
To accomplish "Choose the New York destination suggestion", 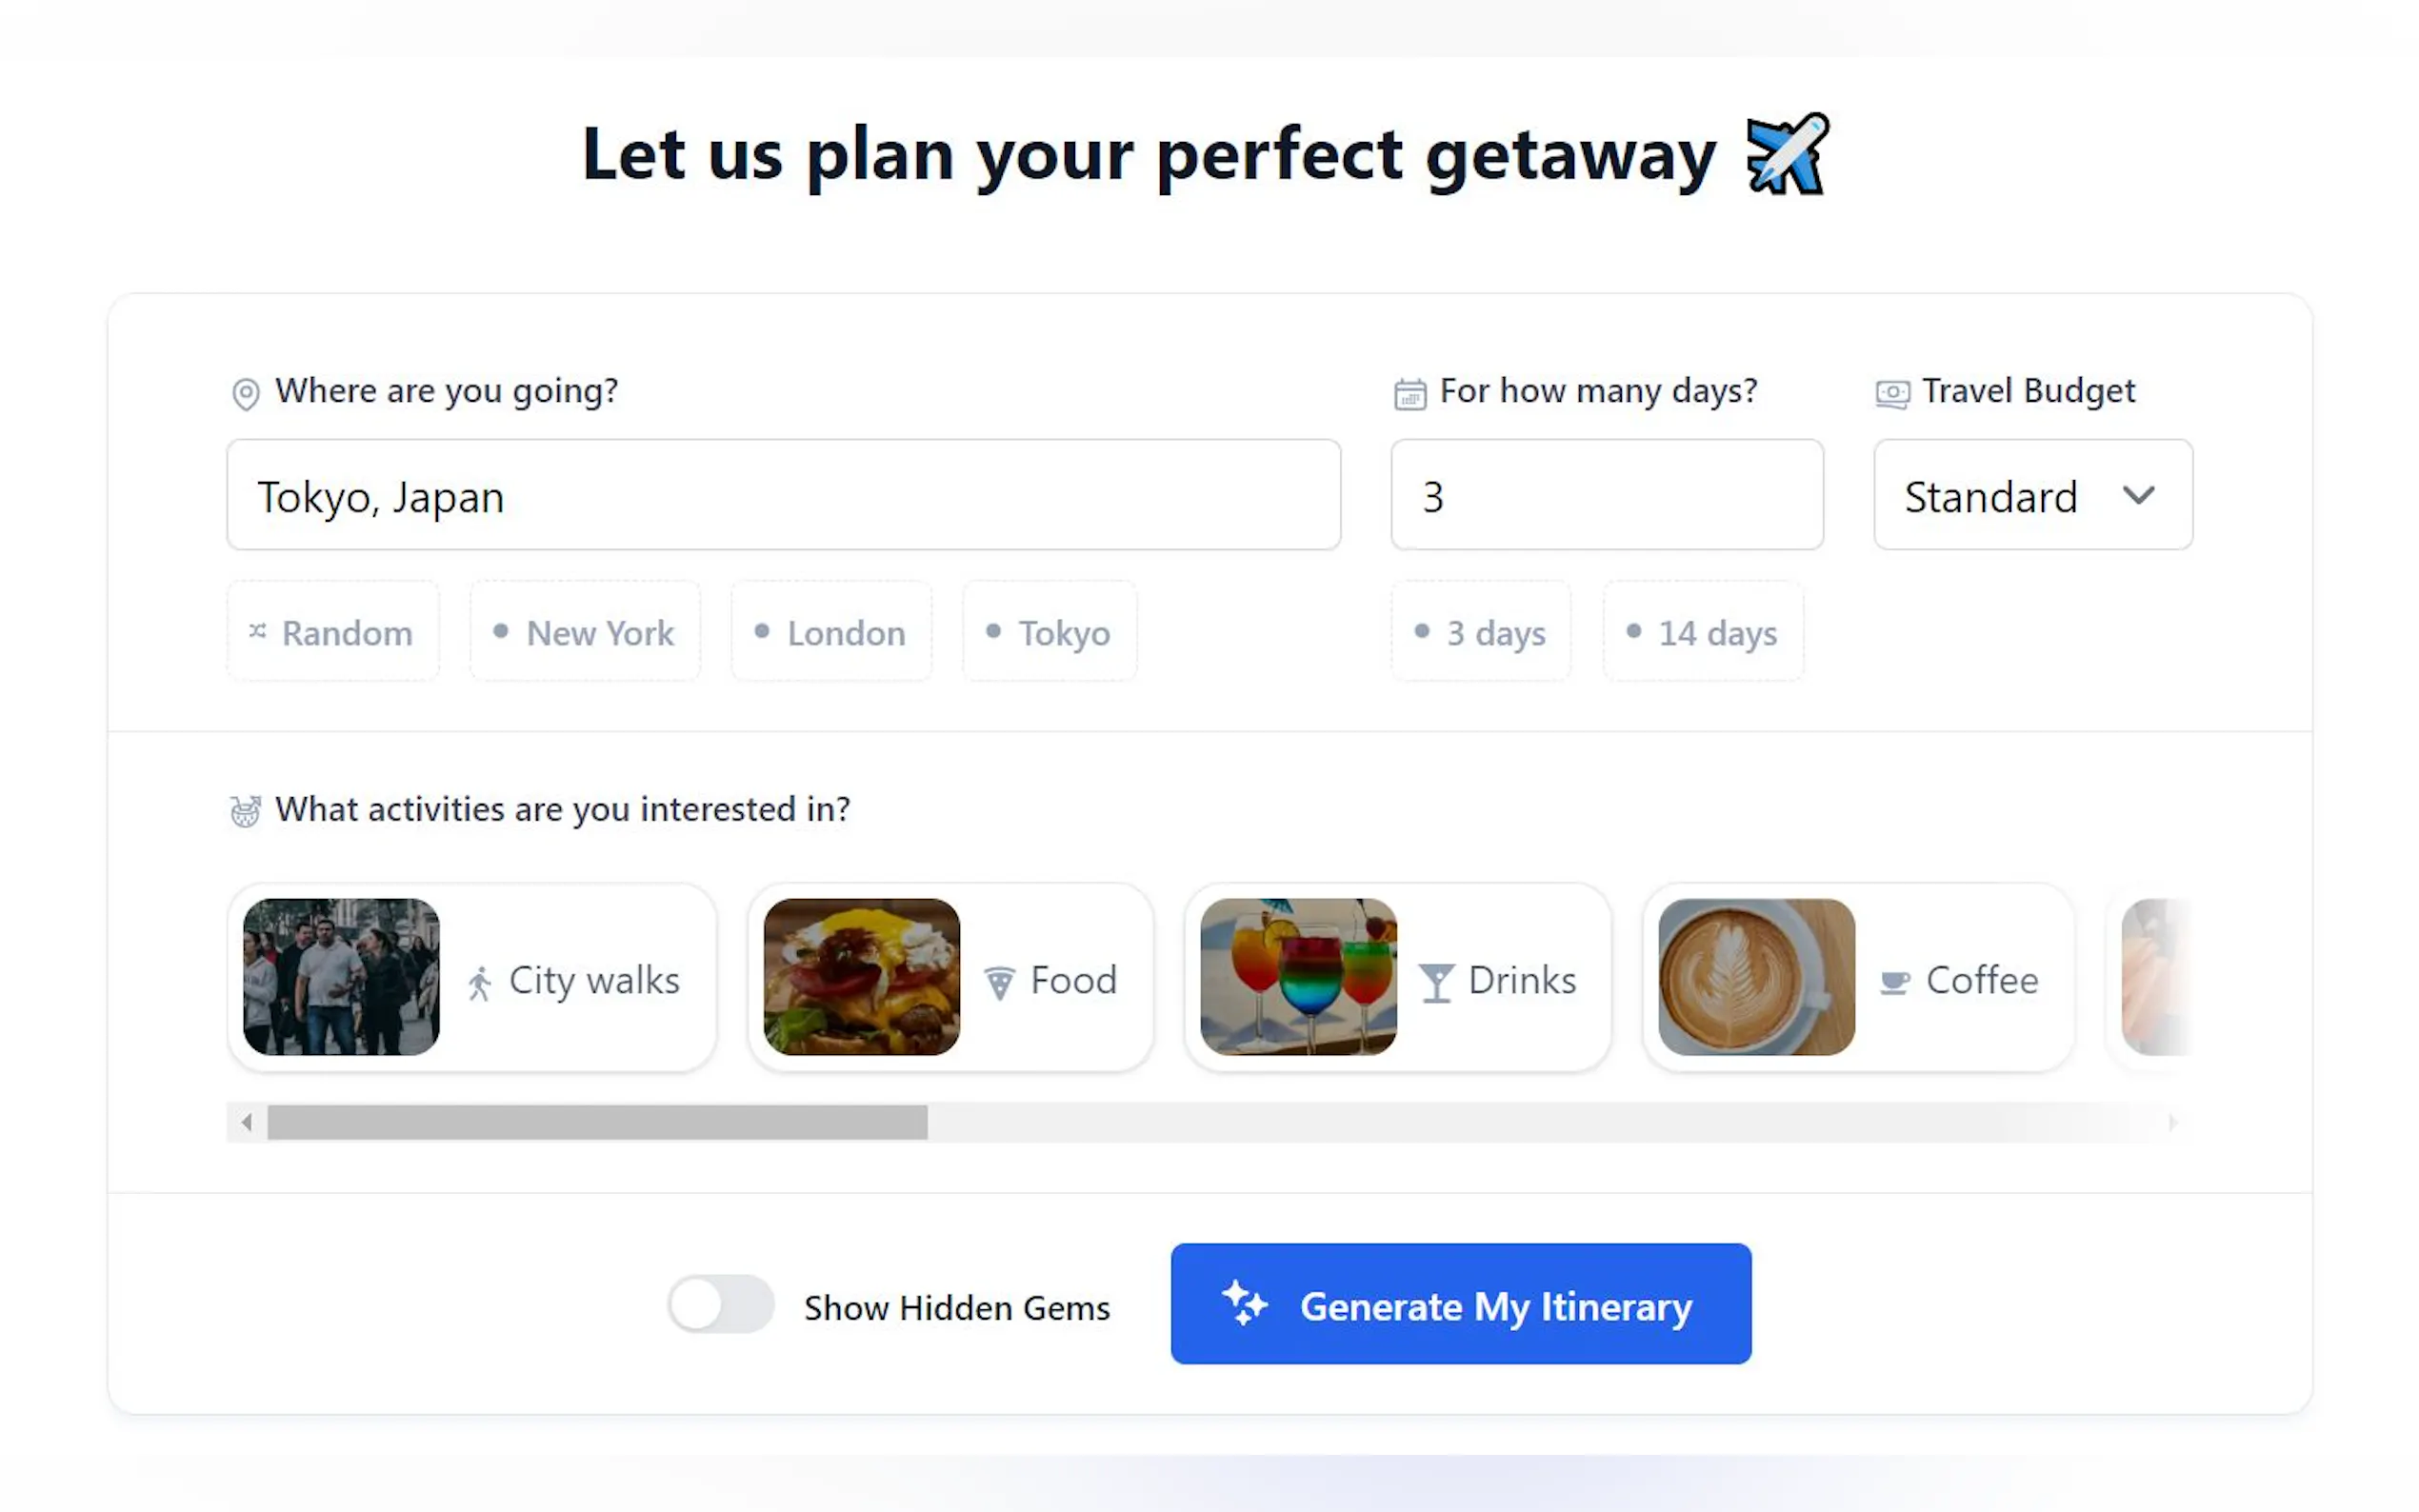I will tap(585, 632).
